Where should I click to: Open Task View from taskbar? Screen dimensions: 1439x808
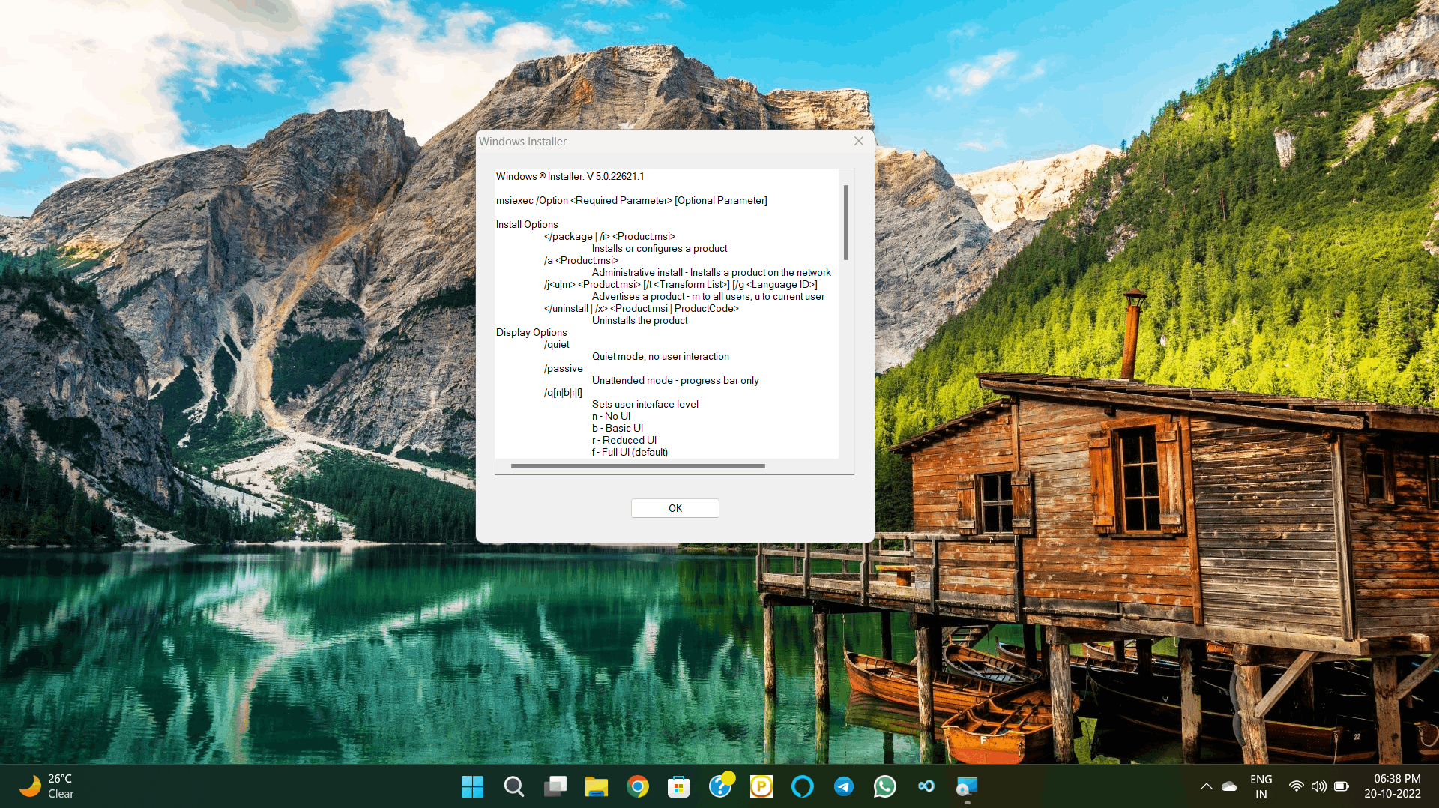tap(555, 786)
